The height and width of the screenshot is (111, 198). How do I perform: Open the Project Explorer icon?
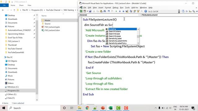tap(131, 11)
